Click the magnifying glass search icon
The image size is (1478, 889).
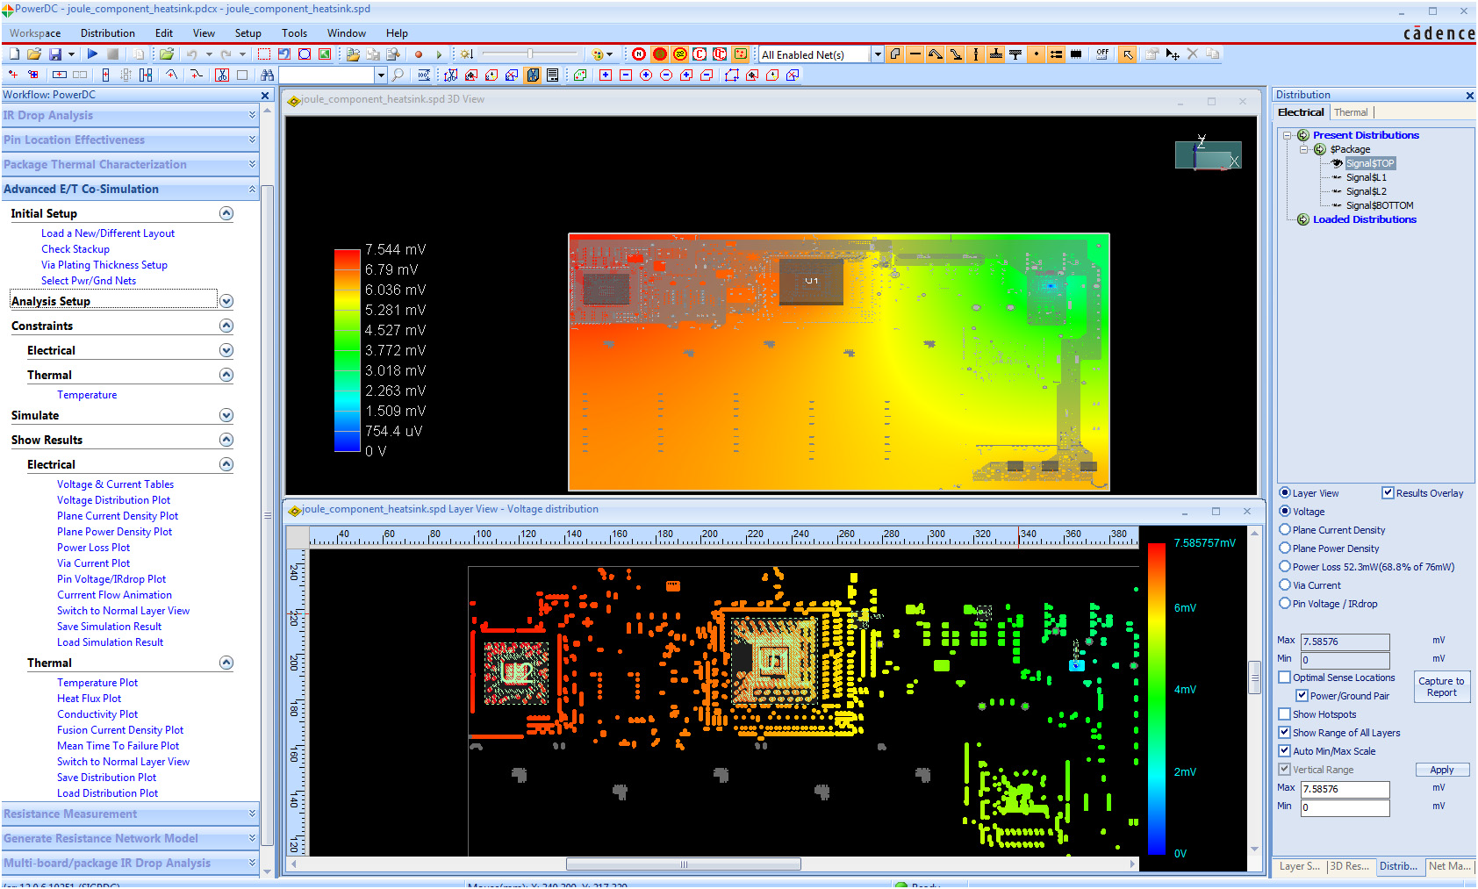point(398,75)
